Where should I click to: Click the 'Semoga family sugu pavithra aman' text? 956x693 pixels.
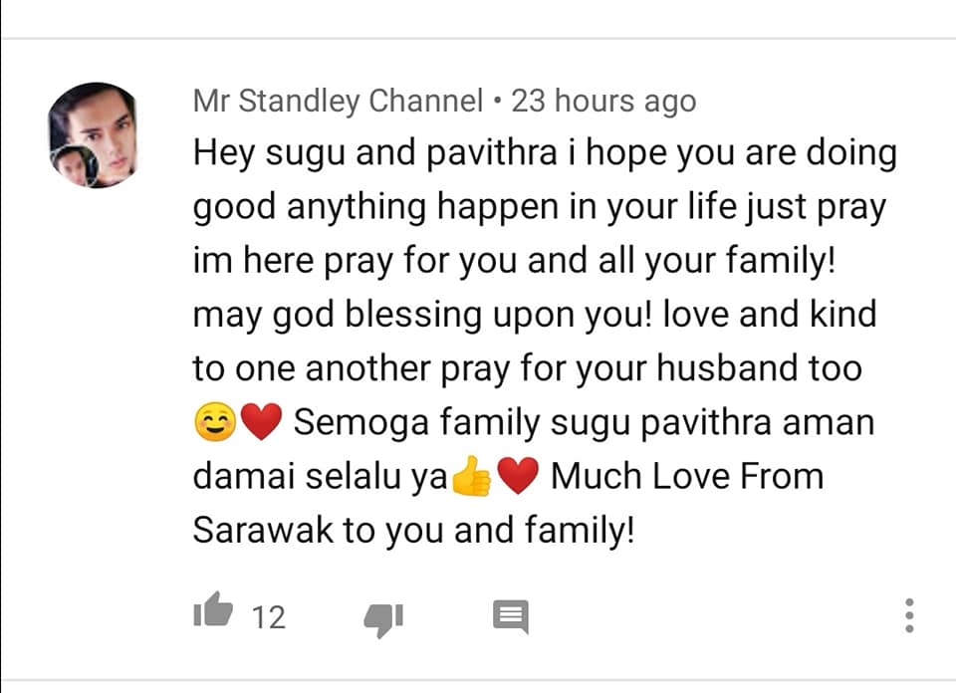[585, 422]
